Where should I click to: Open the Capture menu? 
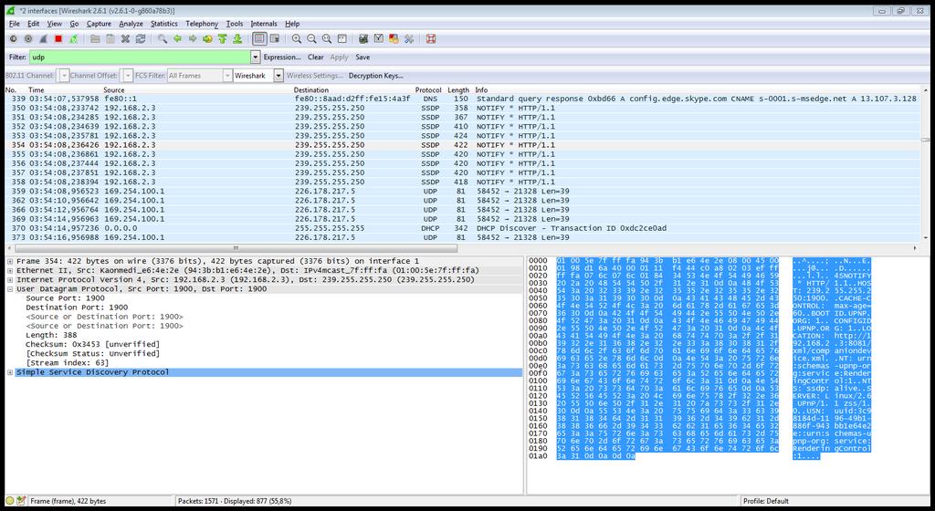[x=99, y=24]
